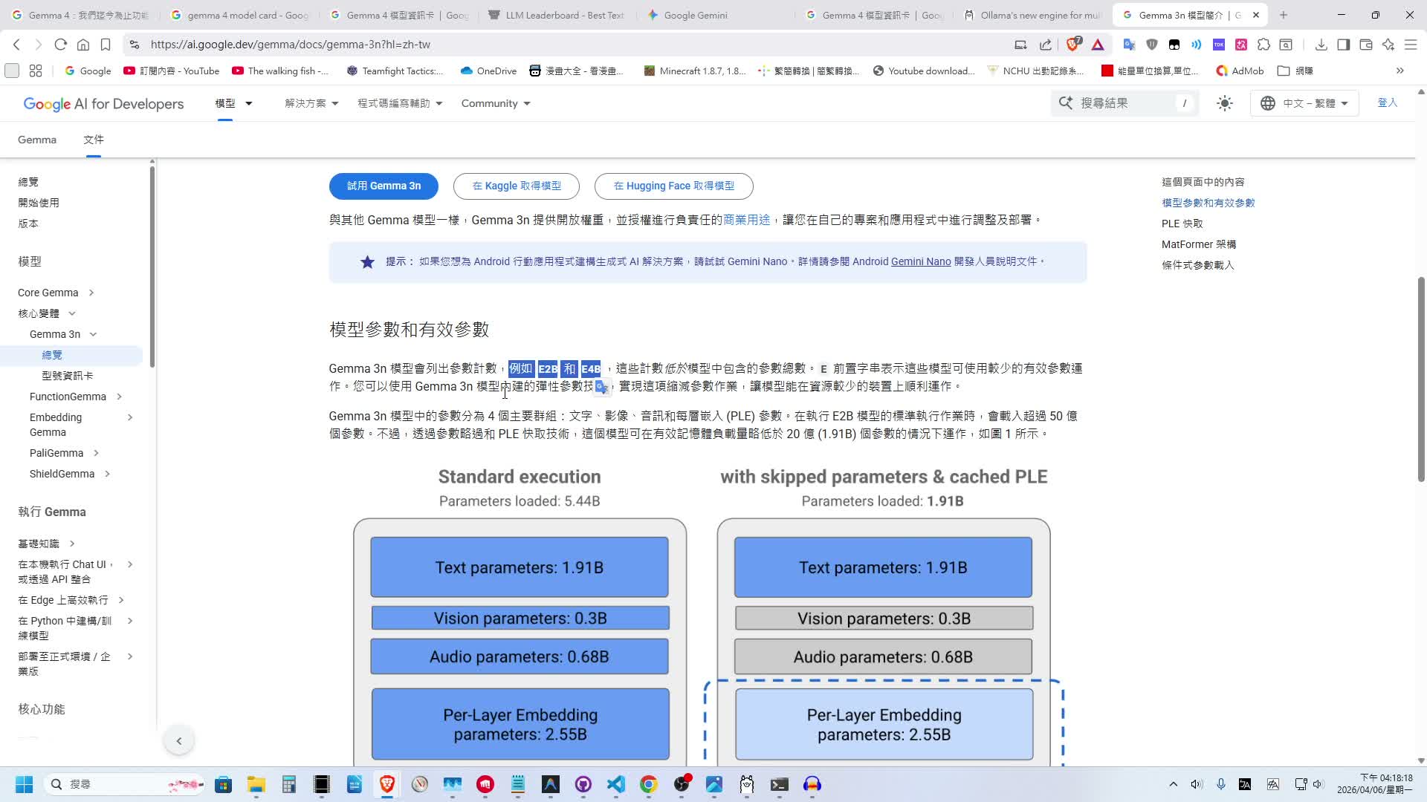Image resolution: width=1427 pixels, height=802 pixels.
Task: Open Windows Start menu
Action: (24, 784)
